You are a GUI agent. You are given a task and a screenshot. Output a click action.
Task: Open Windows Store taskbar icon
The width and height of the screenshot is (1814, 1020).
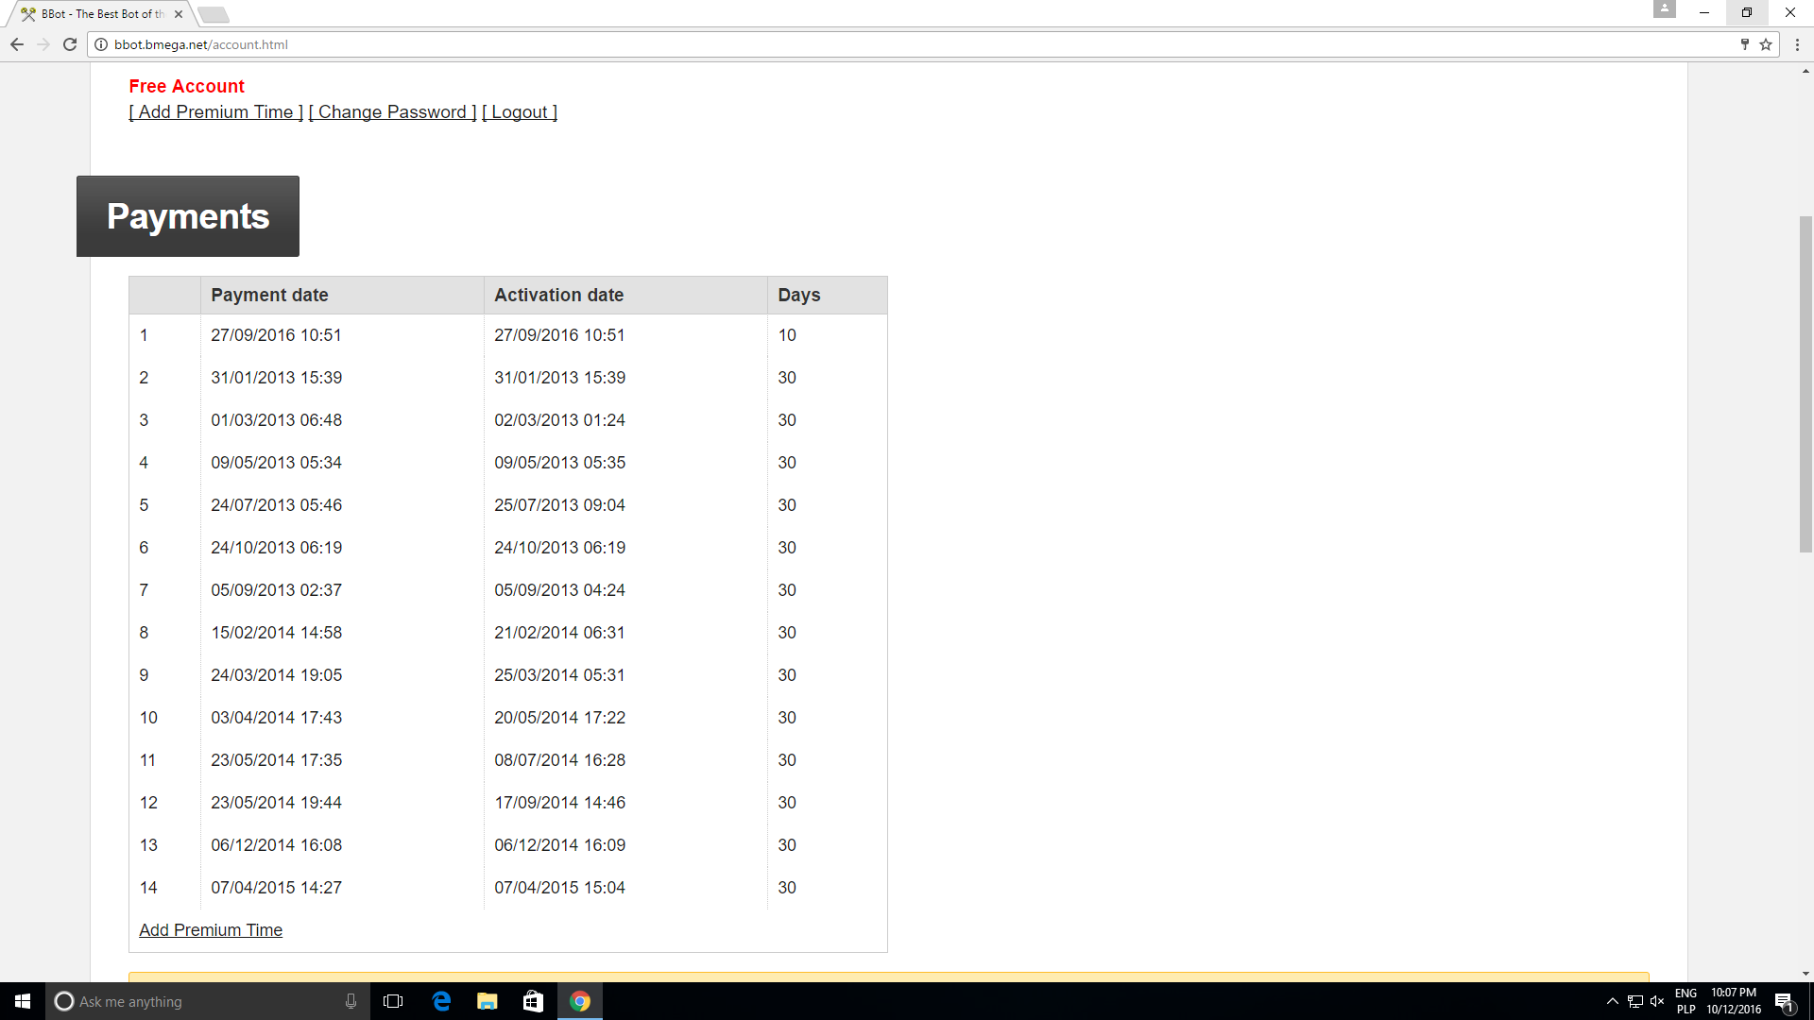tap(534, 1001)
